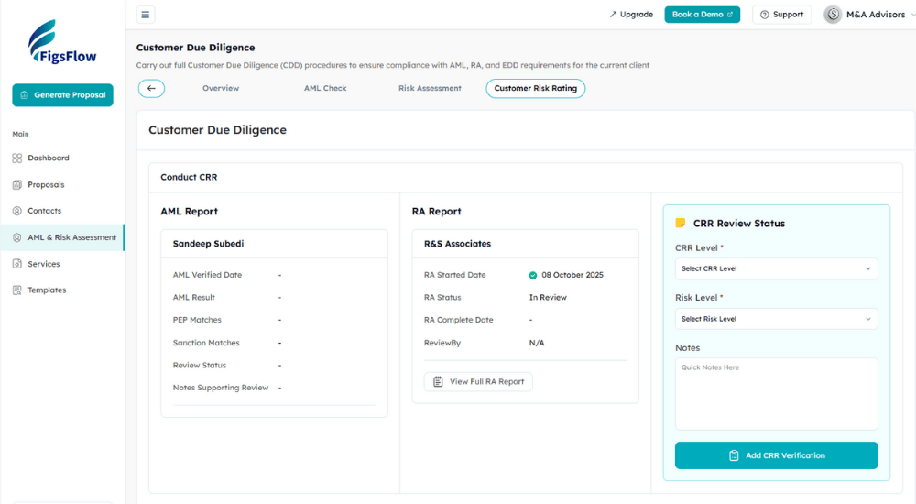The width and height of the screenshot is (916, 504).
Task: Click the Sandeep Subedi card heading
Action: pyautogui.click(x=209, y=244)
